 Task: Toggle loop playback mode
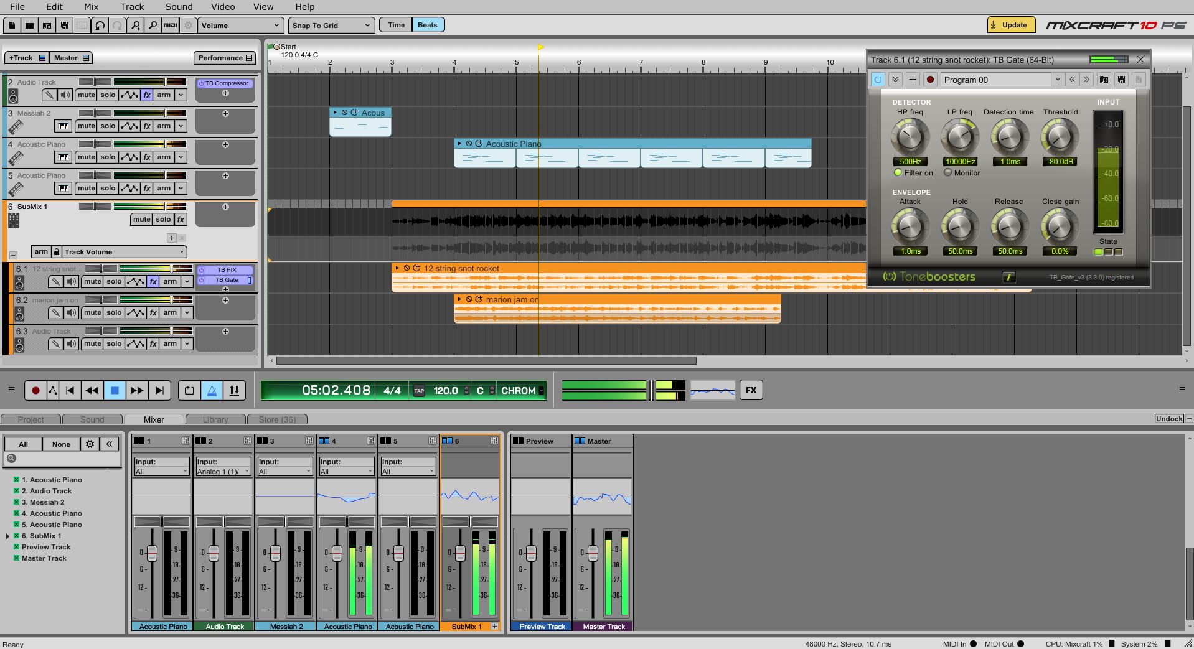(189, 391)
